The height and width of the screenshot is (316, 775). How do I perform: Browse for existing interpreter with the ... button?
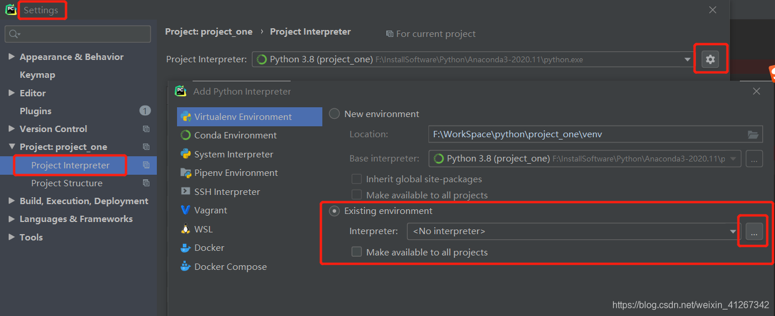(754, 231)
